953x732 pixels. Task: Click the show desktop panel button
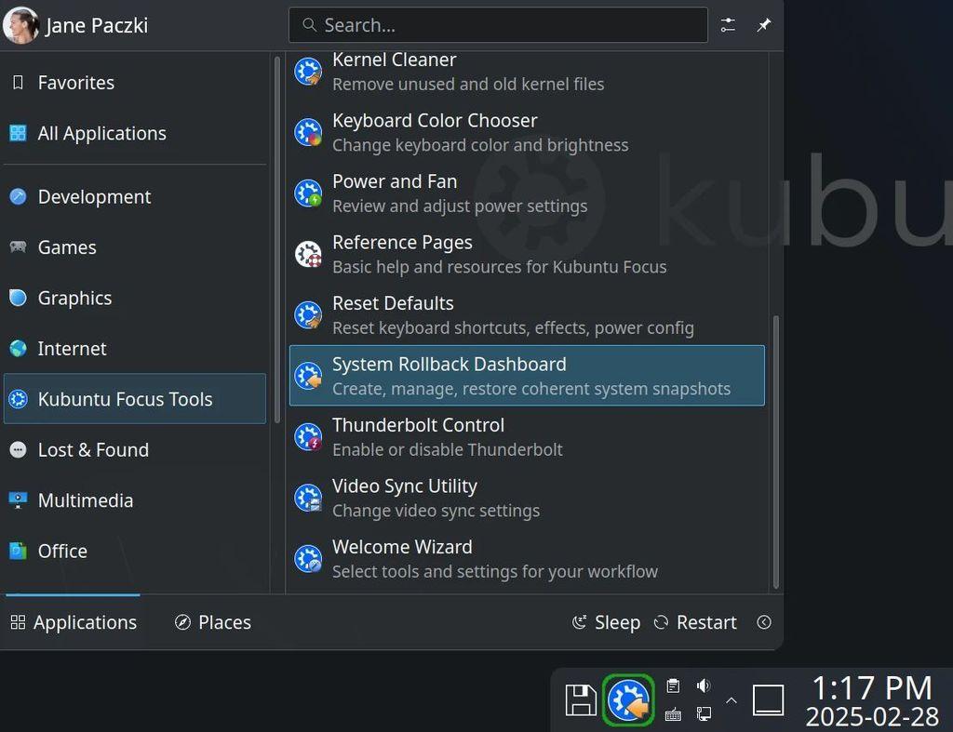pos(768,699)
